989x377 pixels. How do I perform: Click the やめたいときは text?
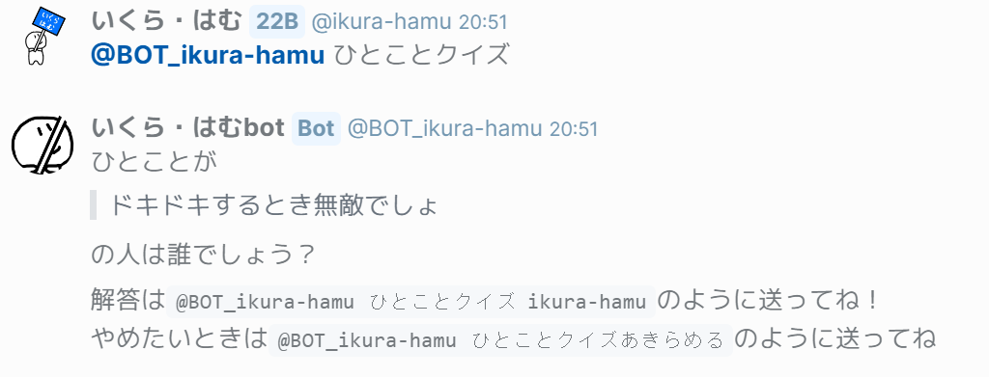pos(180,339)
